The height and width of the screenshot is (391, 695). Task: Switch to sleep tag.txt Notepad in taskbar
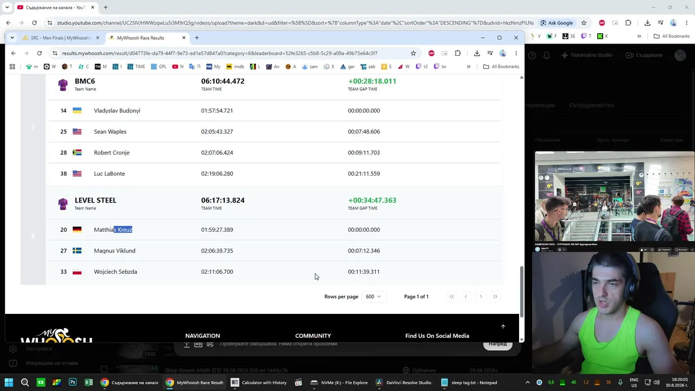point(469,382)
